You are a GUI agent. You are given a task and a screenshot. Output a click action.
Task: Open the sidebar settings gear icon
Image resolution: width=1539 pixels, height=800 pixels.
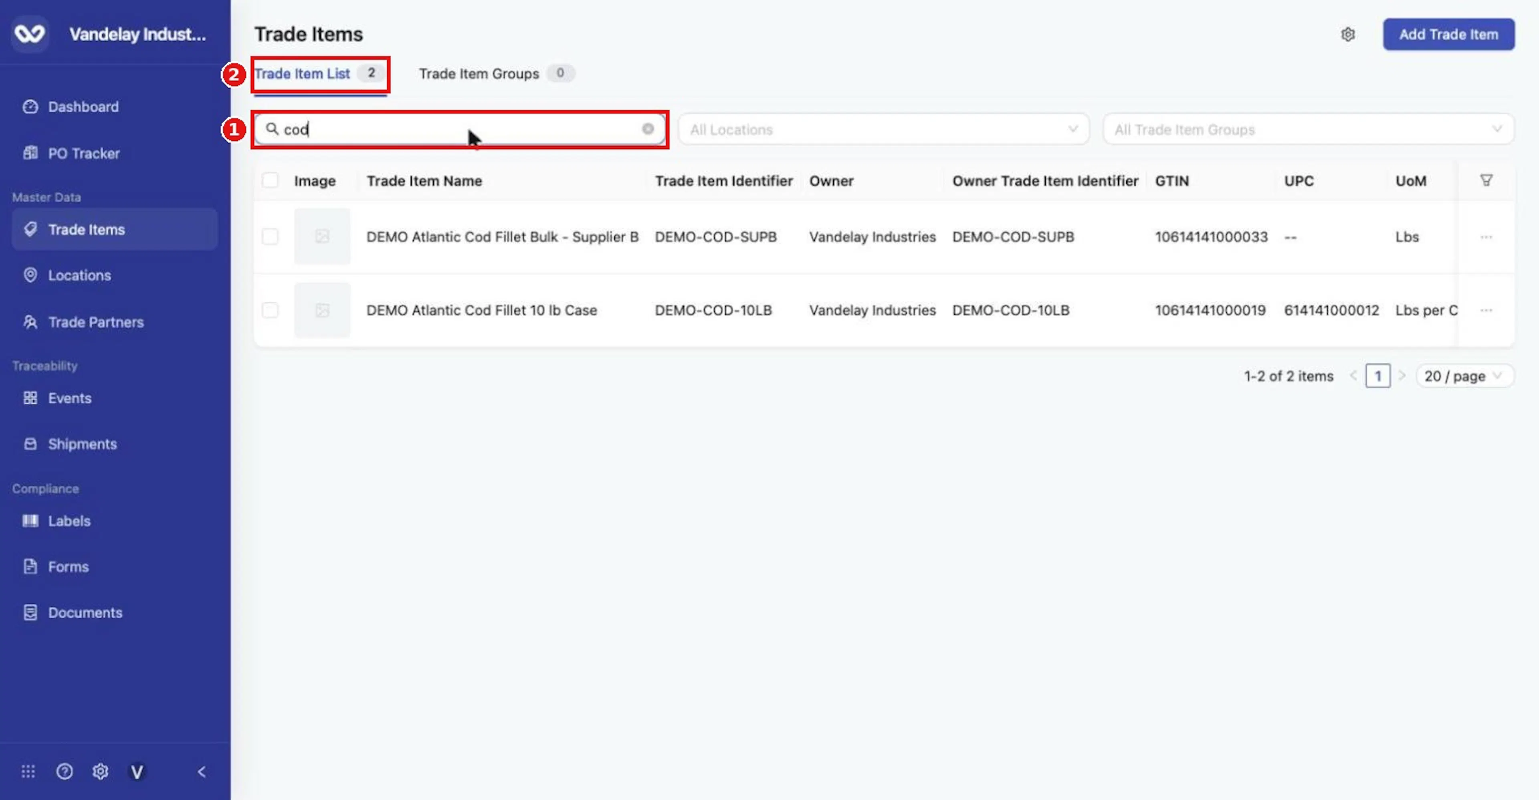100,771
